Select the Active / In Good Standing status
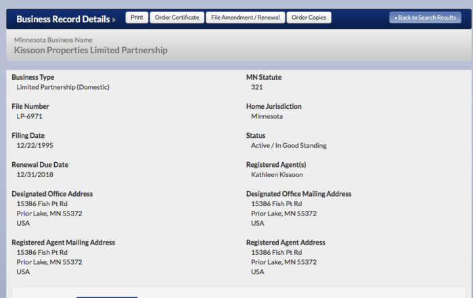This screenshot has width=473, height=298. tap(288, 145)
